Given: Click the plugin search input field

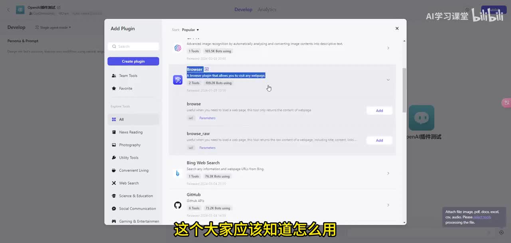Looking at the screenshot, I should coord(133,47).
